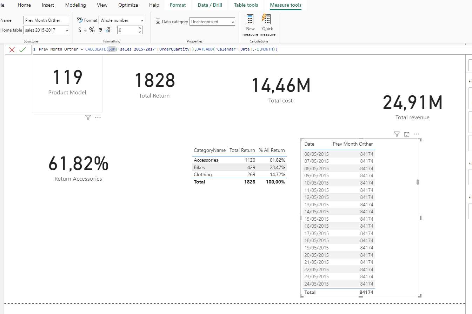Open the Table tools tab
Screen dimensions: 472x314
(246, 5)
